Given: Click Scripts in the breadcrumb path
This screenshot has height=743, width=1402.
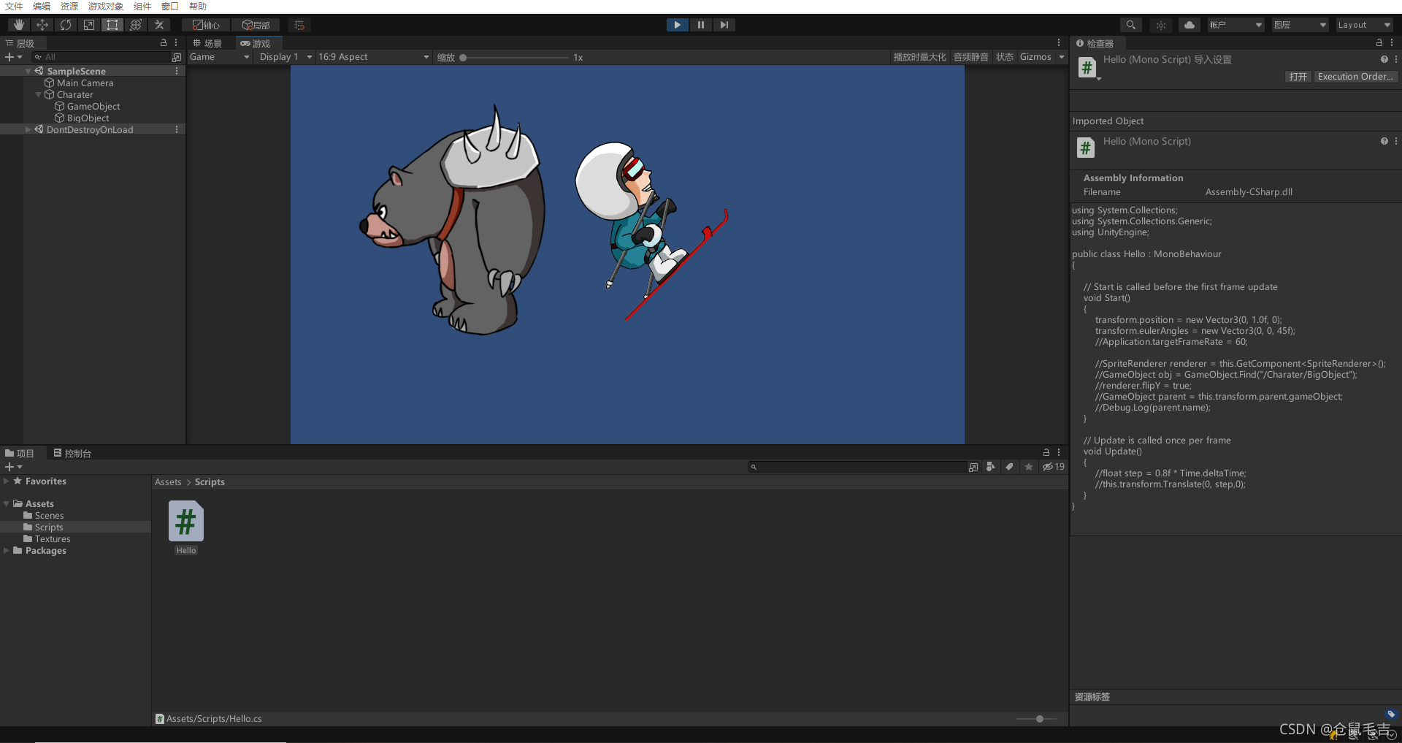Looking at the screenshot, I should point(210,482).
